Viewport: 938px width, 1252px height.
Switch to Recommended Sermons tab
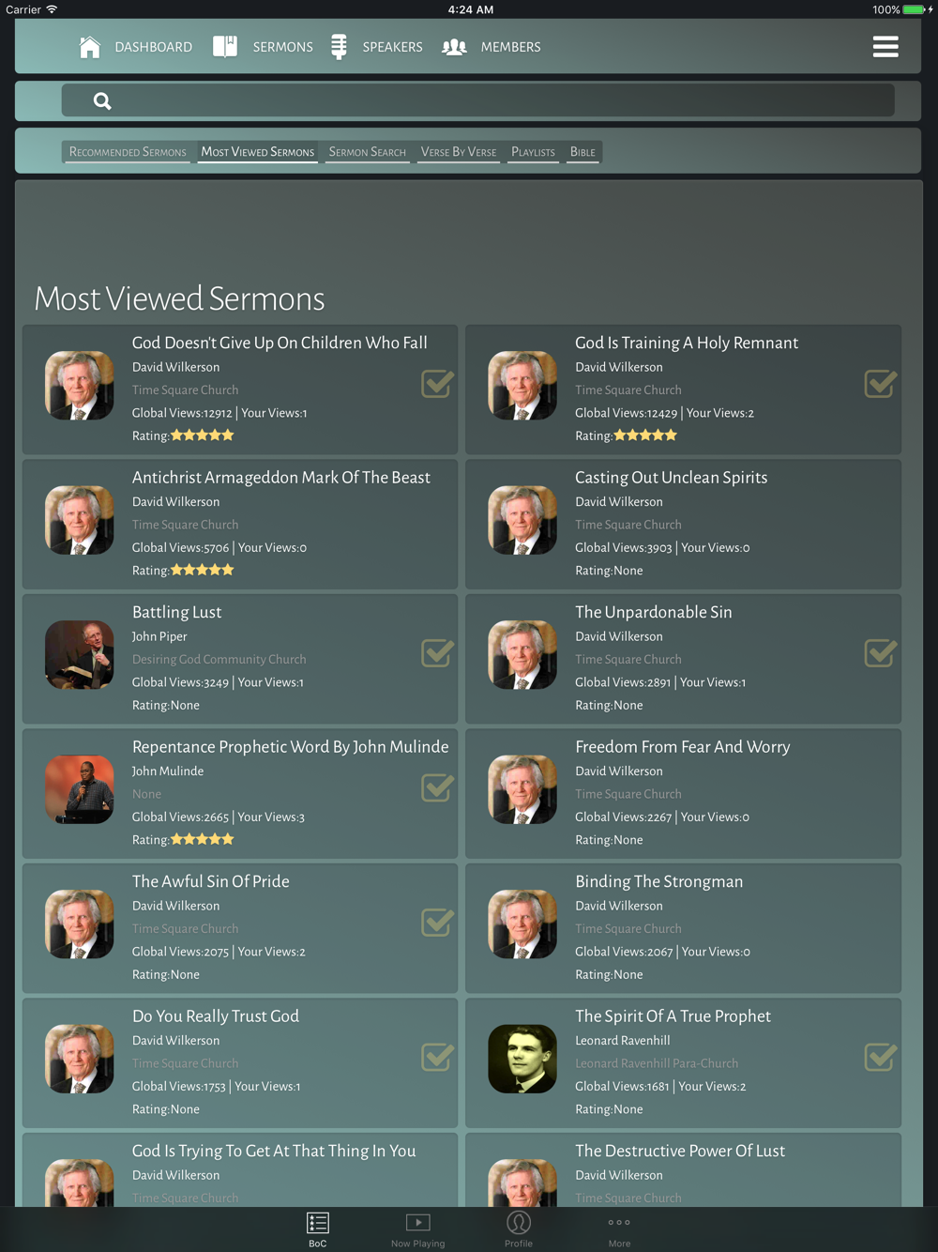point(128,152)
